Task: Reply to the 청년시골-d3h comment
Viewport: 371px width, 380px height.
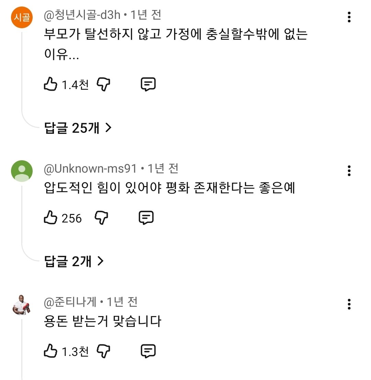Action: [x=148, y=84]
